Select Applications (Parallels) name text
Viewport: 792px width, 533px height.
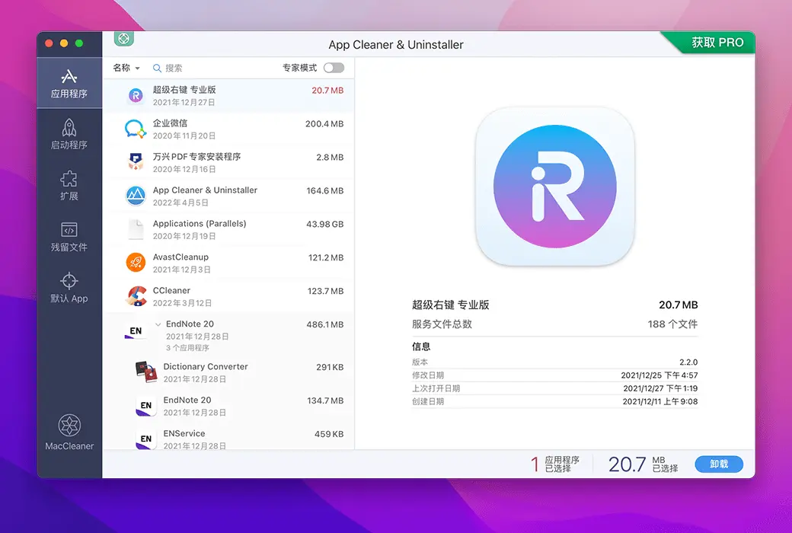[200, 223]
